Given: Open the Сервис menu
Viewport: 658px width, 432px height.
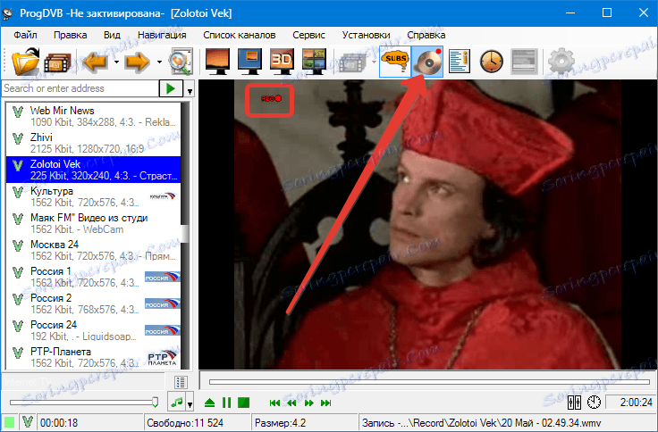Looking at the screenshot, I should pyautogui.click(x=308, y=35).
